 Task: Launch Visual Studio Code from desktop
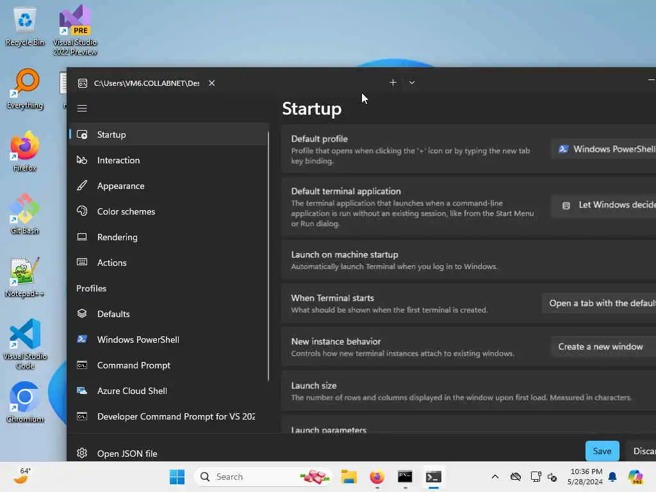pos(25,344)
